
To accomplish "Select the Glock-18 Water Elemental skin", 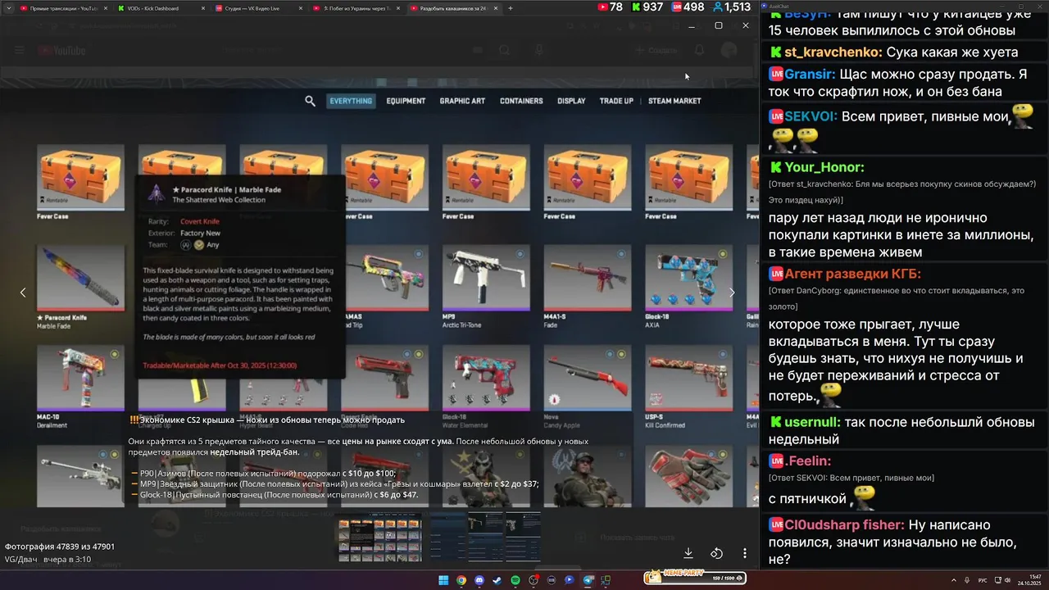I will pos(486,388).
